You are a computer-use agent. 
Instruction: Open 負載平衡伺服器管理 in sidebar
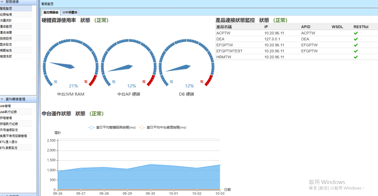(x=13, y=136)
